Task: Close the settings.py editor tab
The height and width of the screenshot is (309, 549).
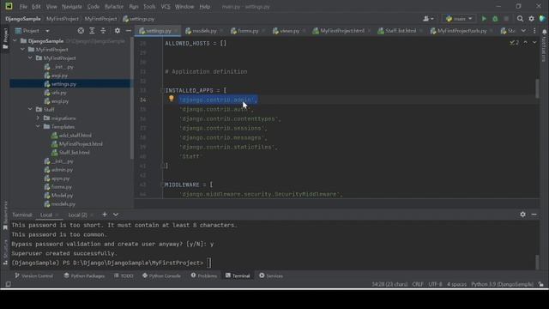Action: [x=176, y=31]
